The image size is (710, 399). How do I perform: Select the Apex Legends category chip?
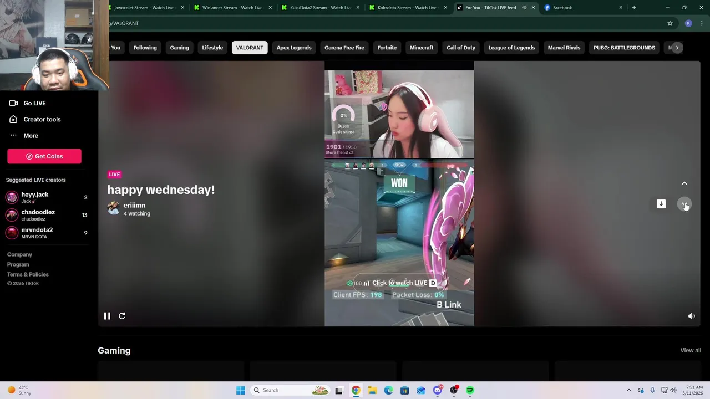(294, 48)
